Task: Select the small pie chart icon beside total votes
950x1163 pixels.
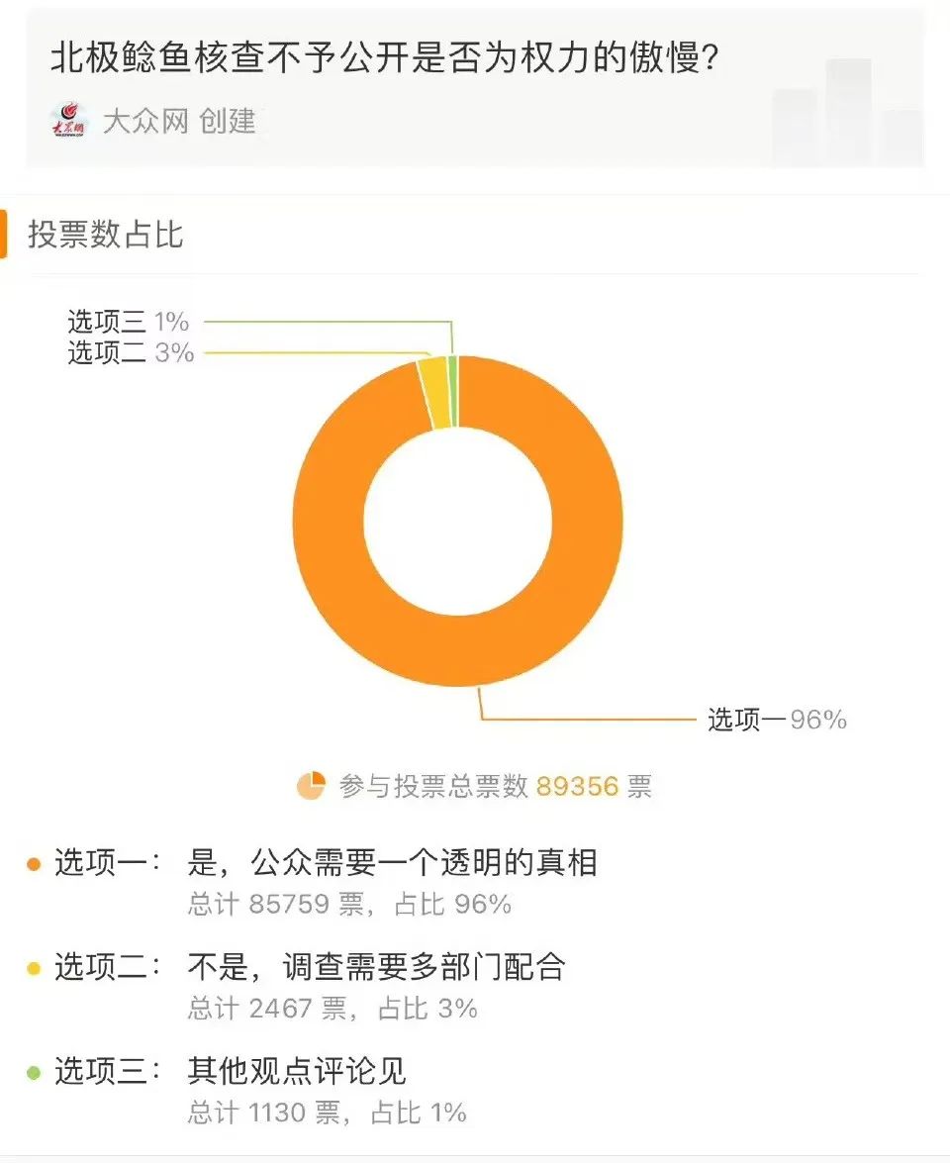Action: [315, 785]
